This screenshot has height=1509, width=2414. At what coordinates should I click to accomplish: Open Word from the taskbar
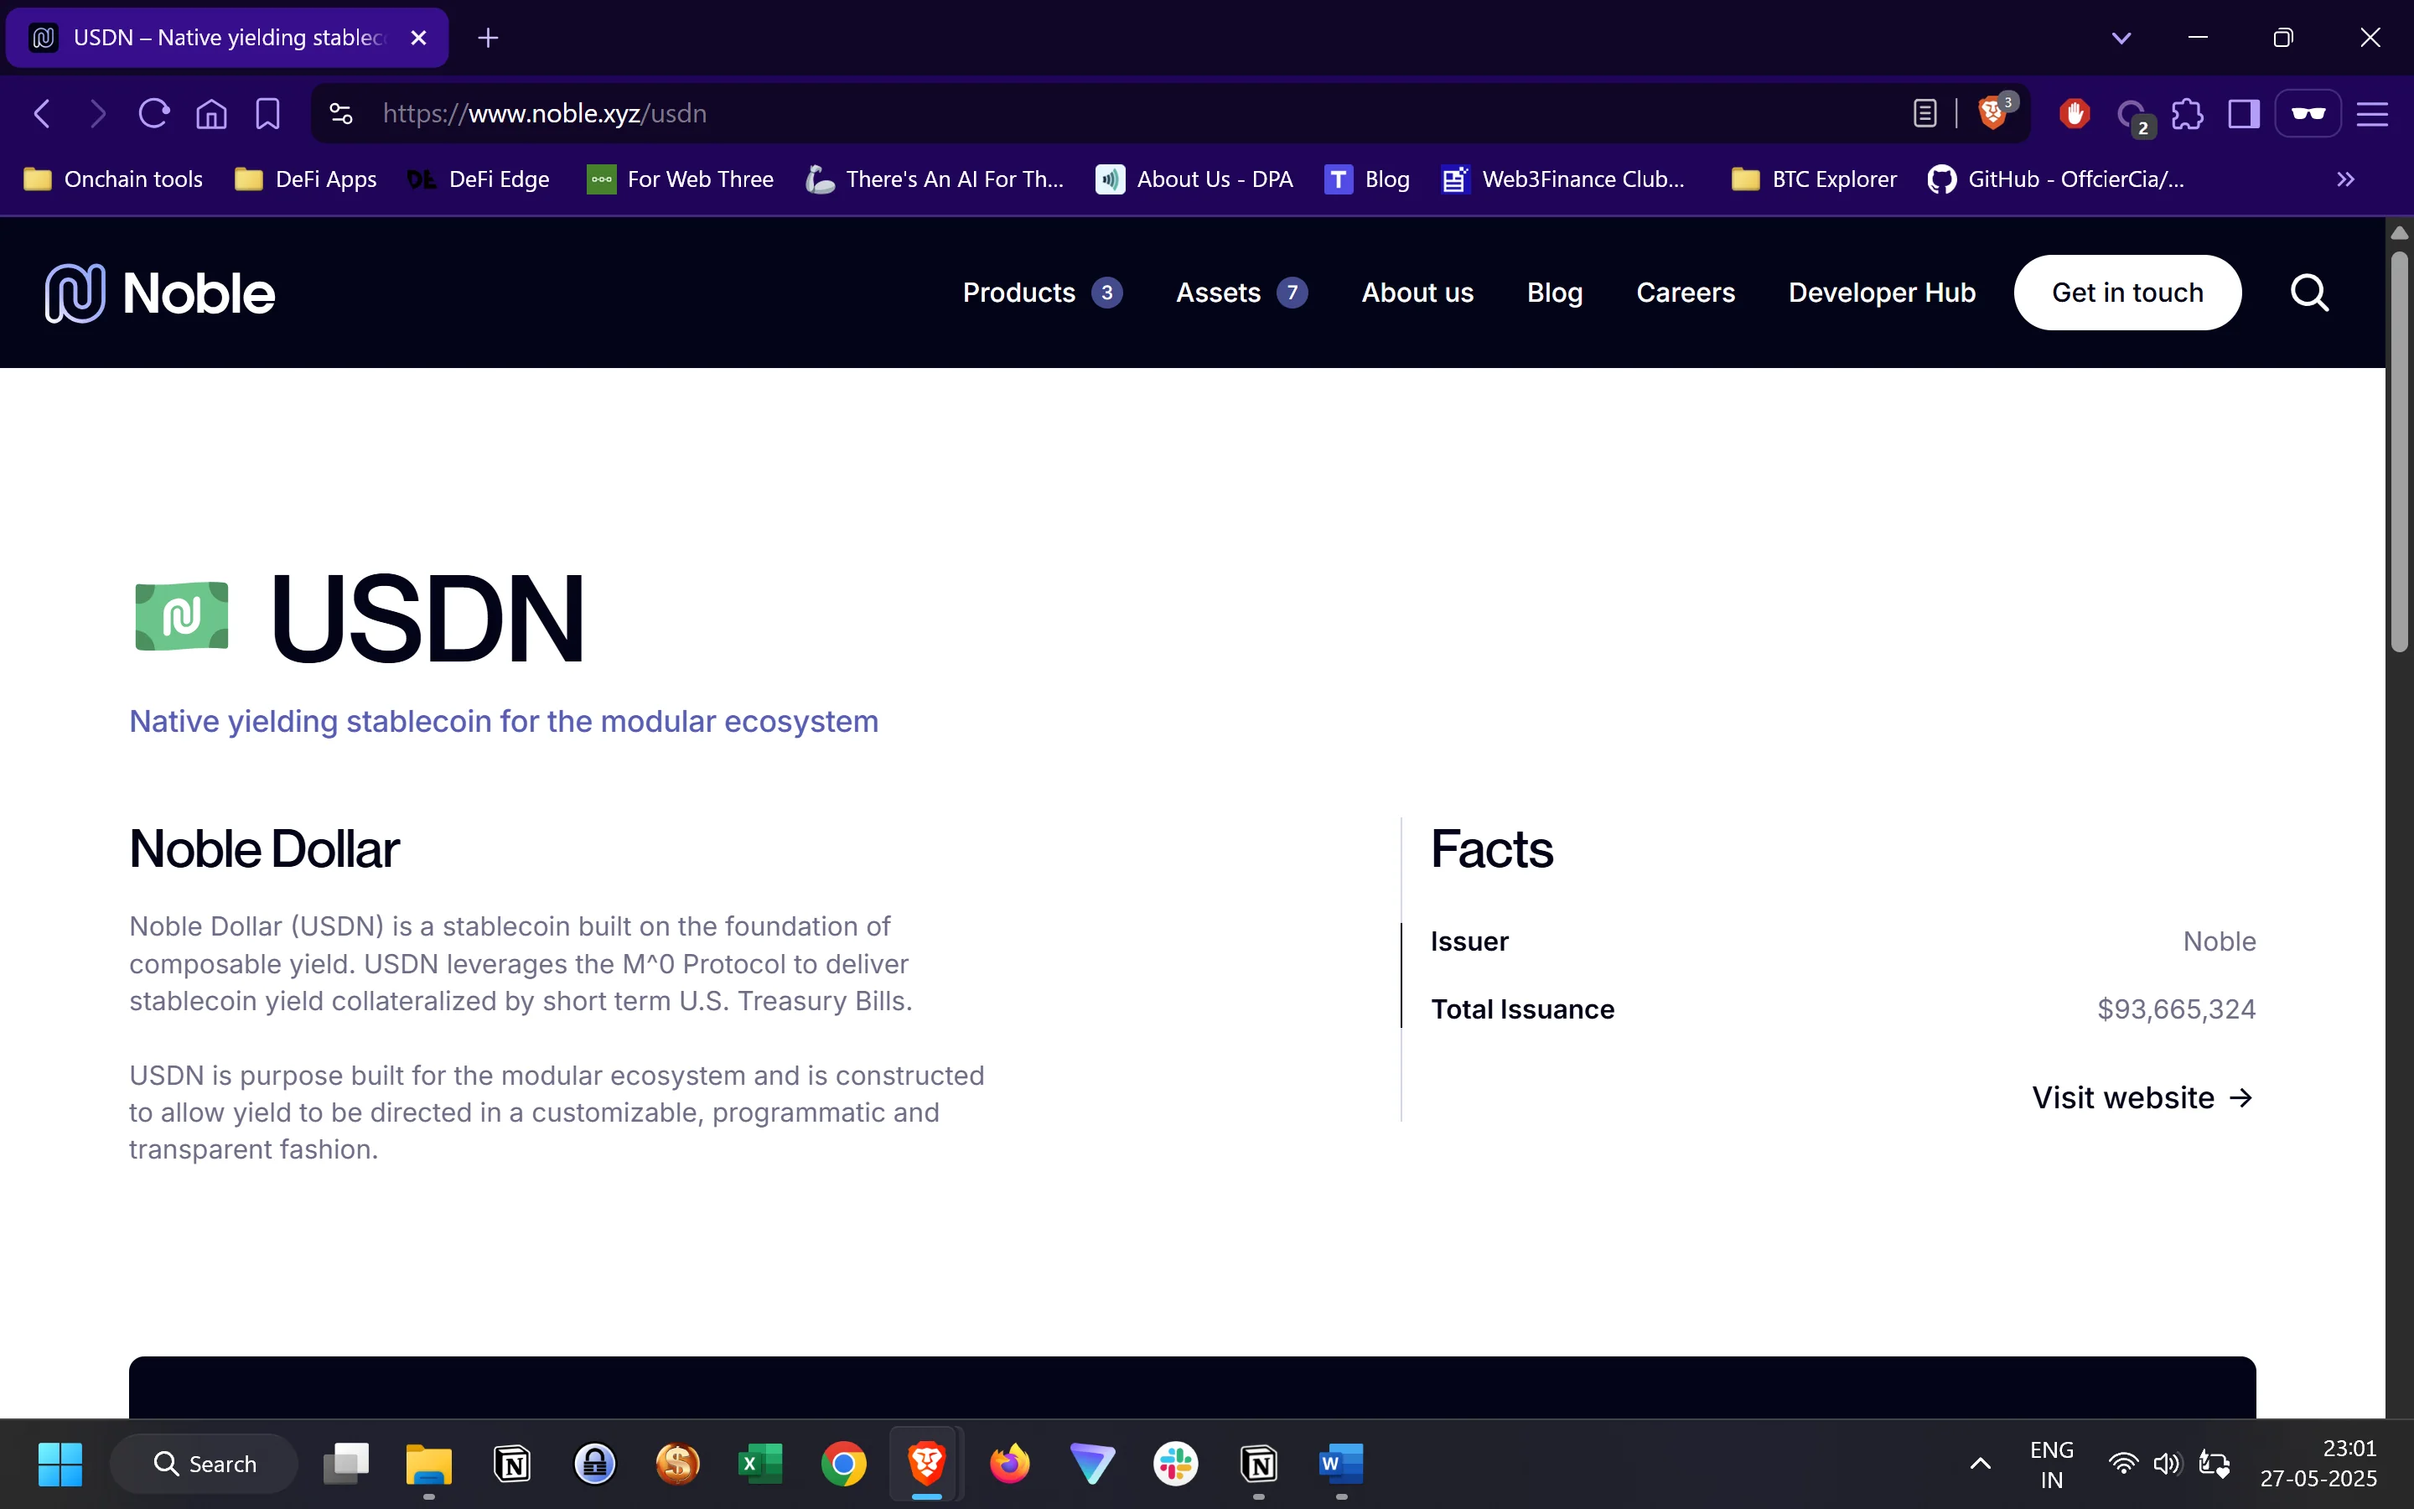1340,1464
